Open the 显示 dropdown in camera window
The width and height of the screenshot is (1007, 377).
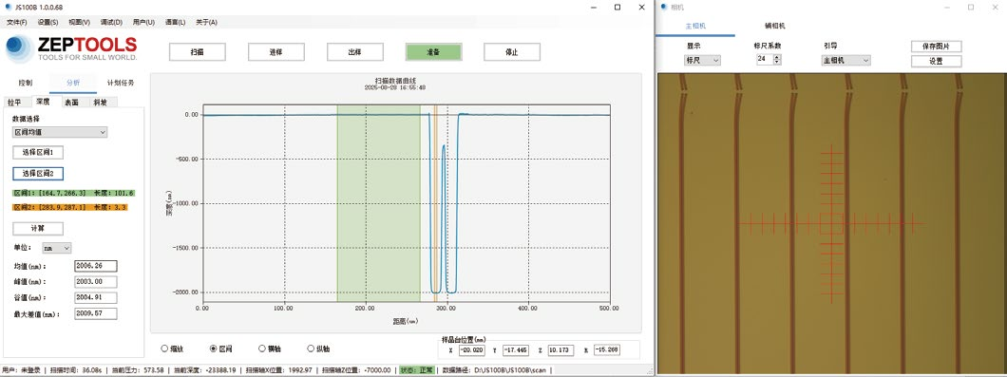703,61
